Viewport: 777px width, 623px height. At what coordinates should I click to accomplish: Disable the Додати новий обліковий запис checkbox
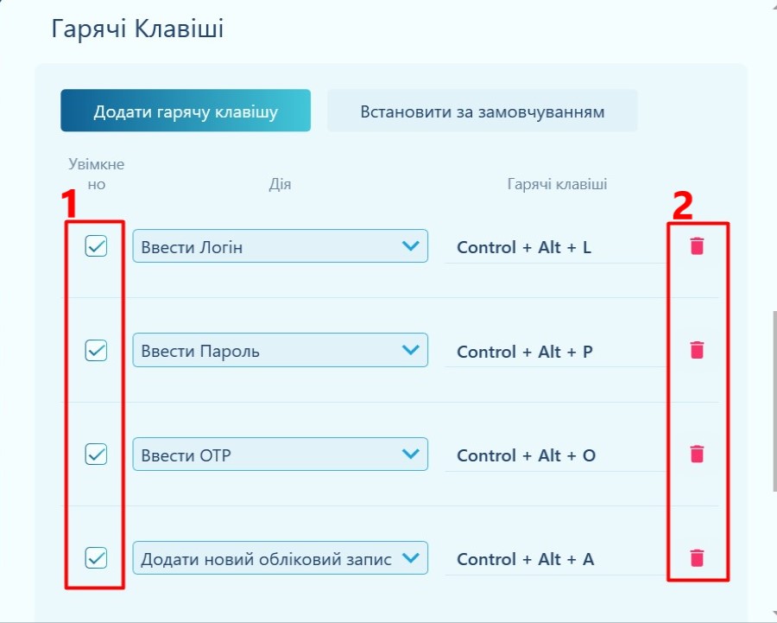96,559
